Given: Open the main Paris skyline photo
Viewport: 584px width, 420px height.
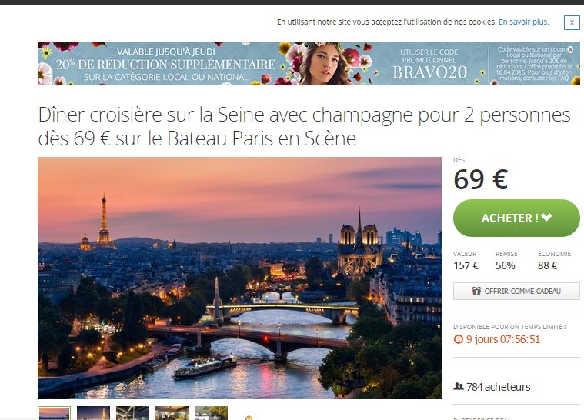Looking at the screenshot, I should pos(239,278).
